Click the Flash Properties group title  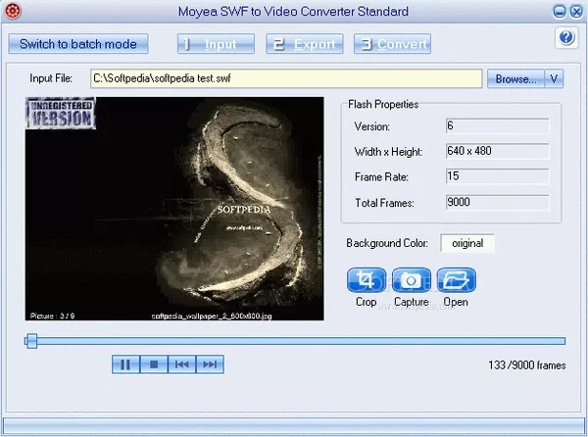[383, 104]
